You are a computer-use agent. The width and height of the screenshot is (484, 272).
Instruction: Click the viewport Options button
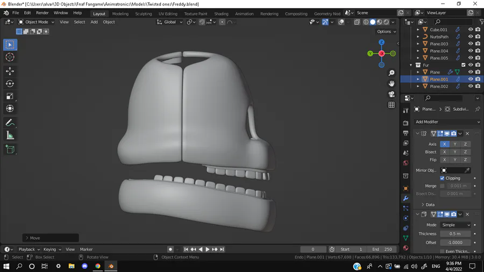[x=386, y=32]
